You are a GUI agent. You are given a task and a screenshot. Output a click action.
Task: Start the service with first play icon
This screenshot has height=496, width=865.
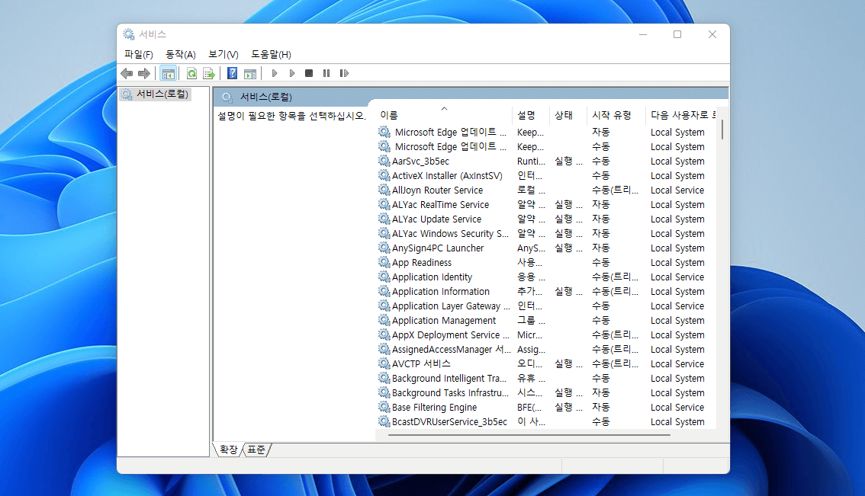click(x=275, y=73)
